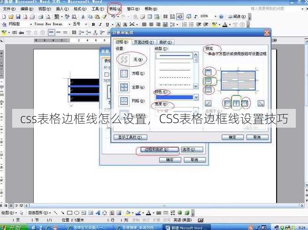Click 选项(O)... button in Table Properties dialog
The image size is (308, 230).
[192, 150]
